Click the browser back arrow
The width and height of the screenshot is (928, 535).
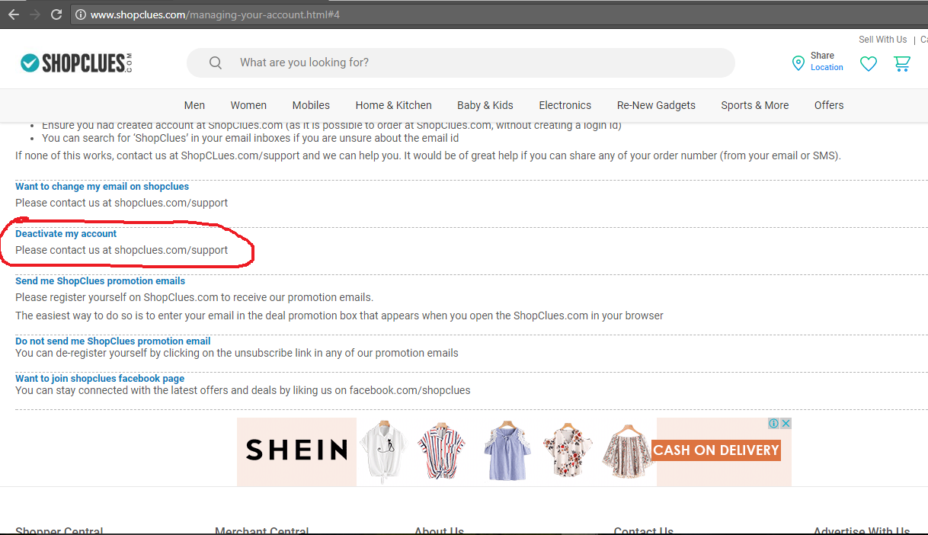pyautogui.click(x=14, y=14)
